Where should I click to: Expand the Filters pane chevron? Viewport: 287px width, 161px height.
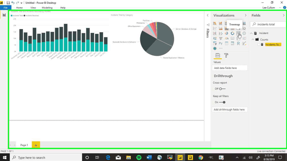tap(207, 15)
